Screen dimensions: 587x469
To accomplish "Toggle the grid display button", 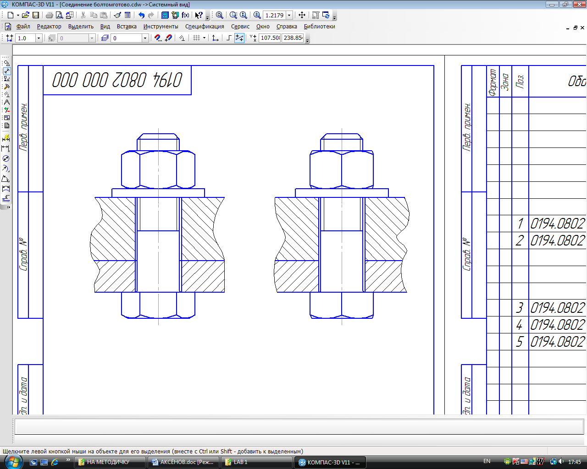I will click(x=196, y=38).
